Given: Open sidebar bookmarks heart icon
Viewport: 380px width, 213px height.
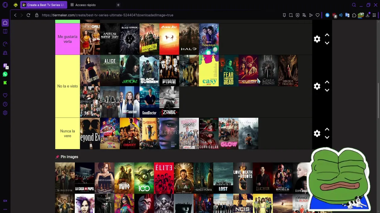Looking at the screenshot, I should coord(5,96).
